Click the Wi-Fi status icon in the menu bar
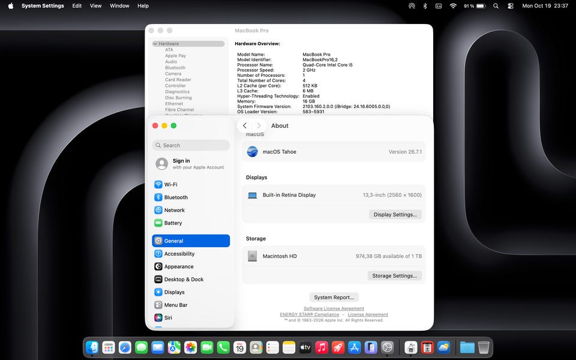 coord(453,6)
